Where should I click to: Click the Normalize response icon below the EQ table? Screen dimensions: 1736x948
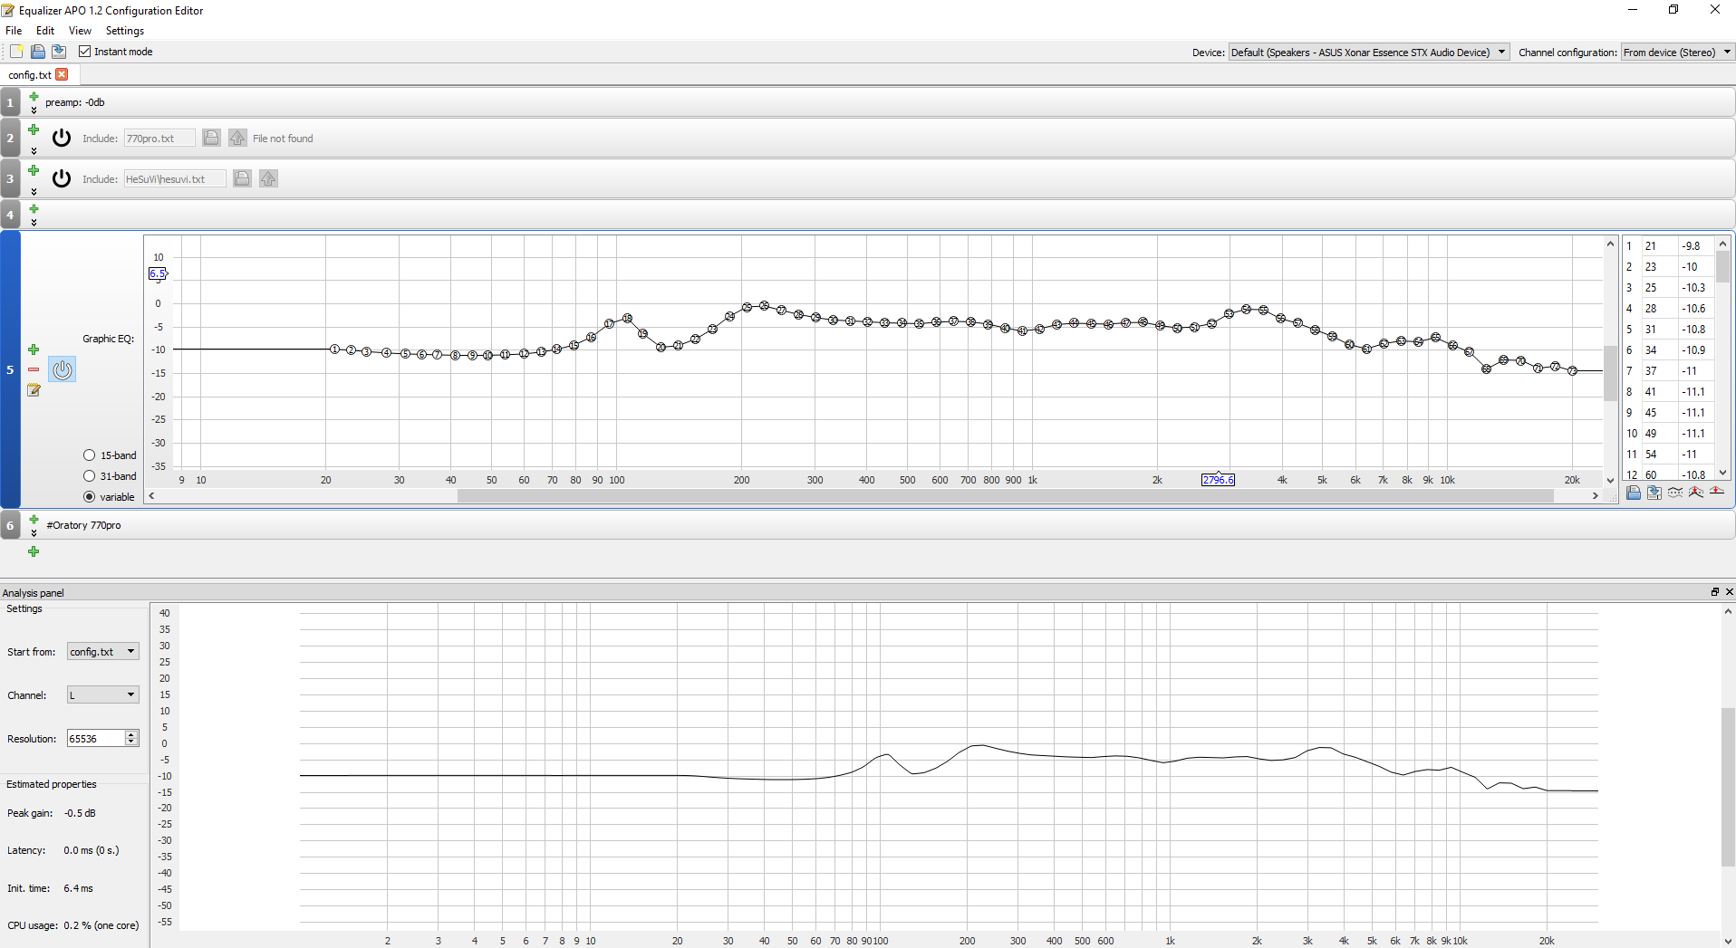1696,493
